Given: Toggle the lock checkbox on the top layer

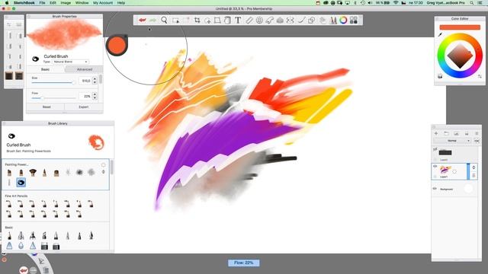Looking at the screenshot, I should point(435,159).
